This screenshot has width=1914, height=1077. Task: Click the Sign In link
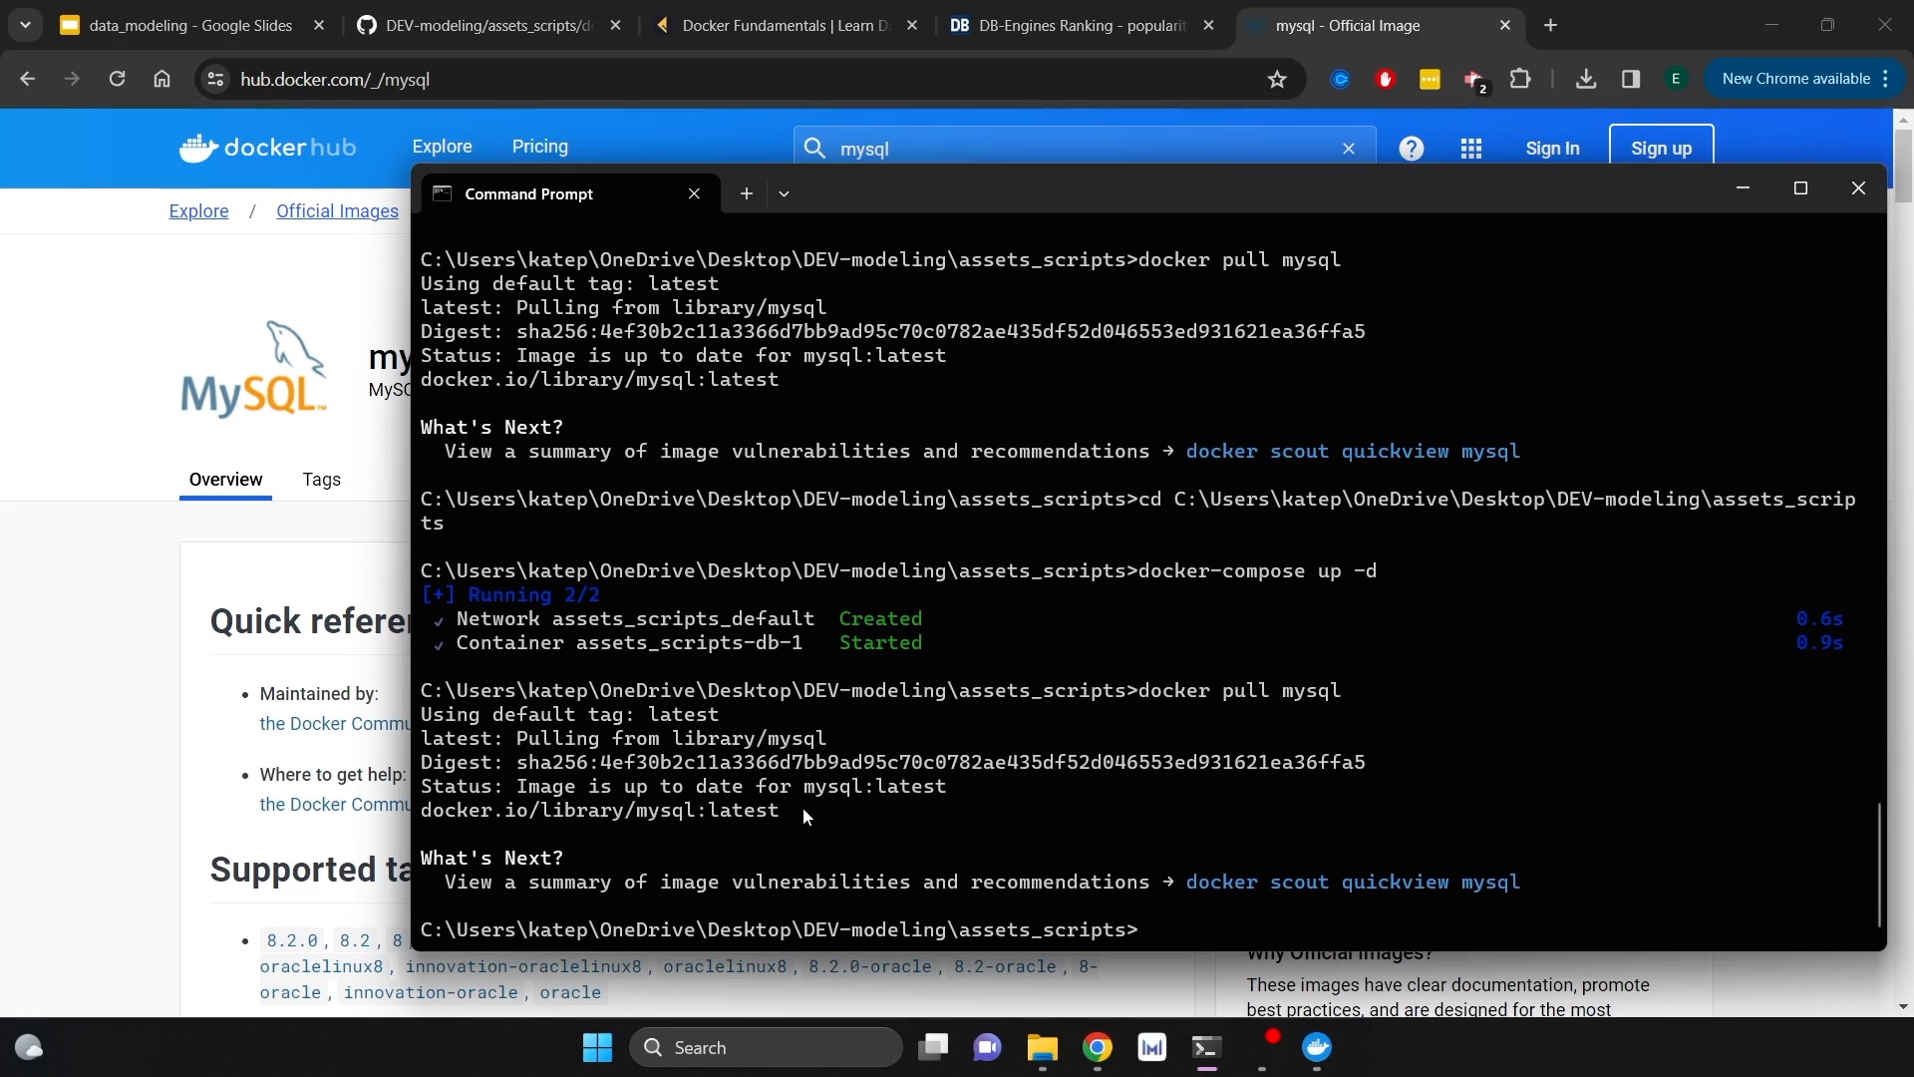[x=1552, y=149]
